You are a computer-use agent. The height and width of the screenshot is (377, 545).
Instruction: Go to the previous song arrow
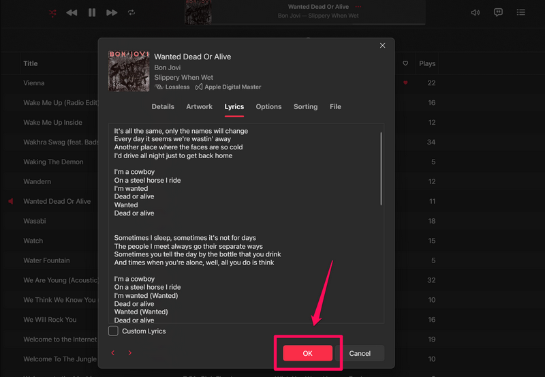113,353
